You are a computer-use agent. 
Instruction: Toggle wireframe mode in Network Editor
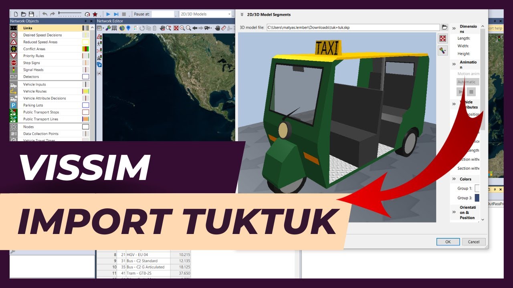[114, 28]
